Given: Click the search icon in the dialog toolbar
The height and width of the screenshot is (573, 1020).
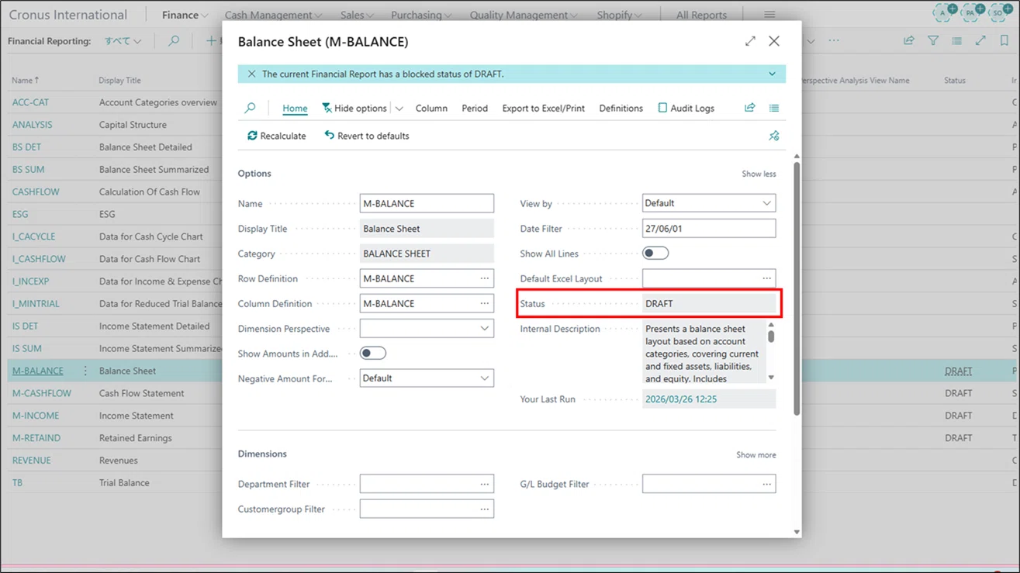Looking at the screenshot, I should [250, 108].
